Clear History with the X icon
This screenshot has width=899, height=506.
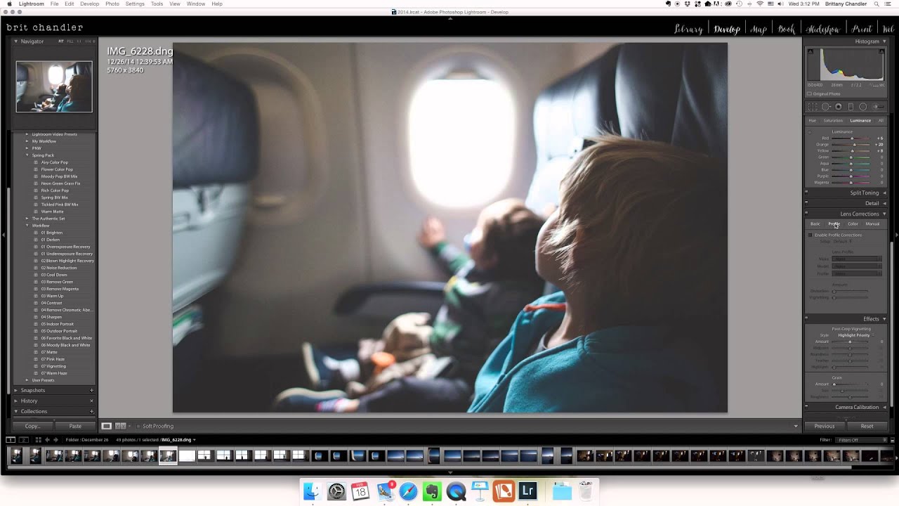91,401
